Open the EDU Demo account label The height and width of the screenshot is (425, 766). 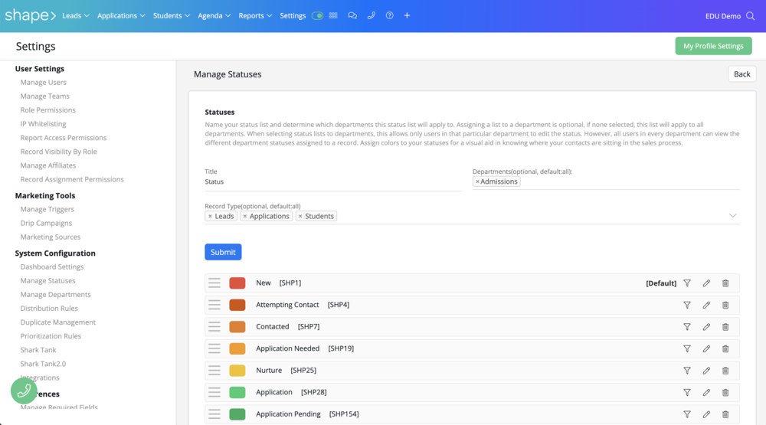pos(723,16)
